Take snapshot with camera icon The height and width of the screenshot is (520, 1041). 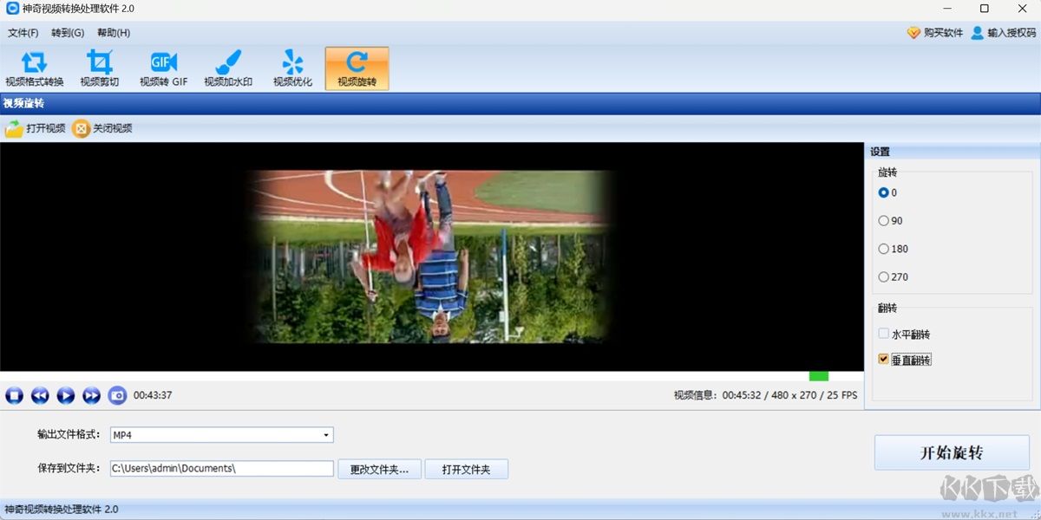117,395
